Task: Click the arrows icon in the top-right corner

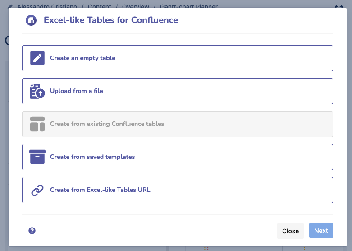Action: click(x=339, y=6)
